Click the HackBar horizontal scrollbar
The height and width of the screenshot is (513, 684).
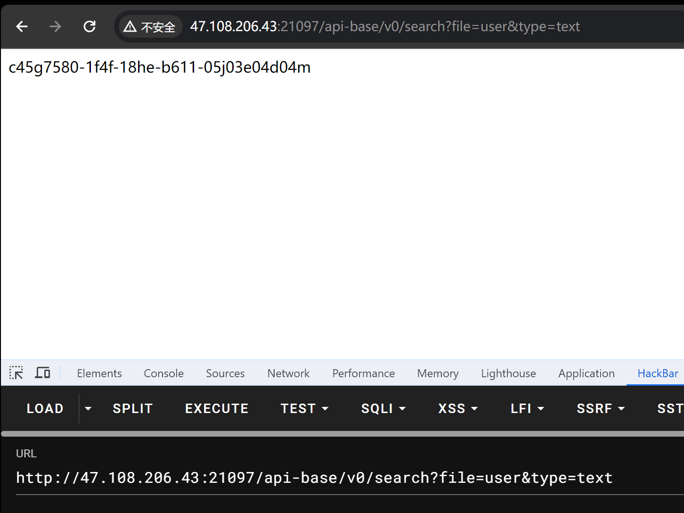(x=342, y=434)
